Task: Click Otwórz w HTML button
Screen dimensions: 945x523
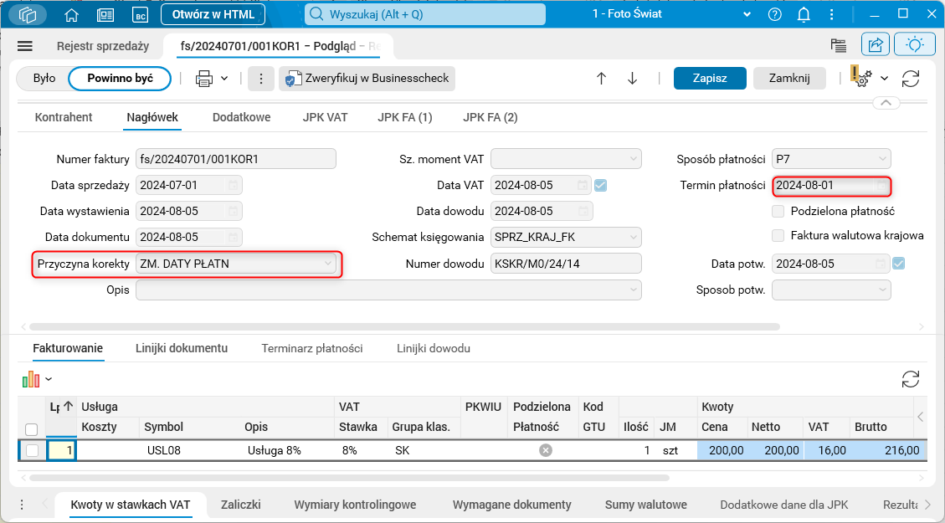Action: 213,14
